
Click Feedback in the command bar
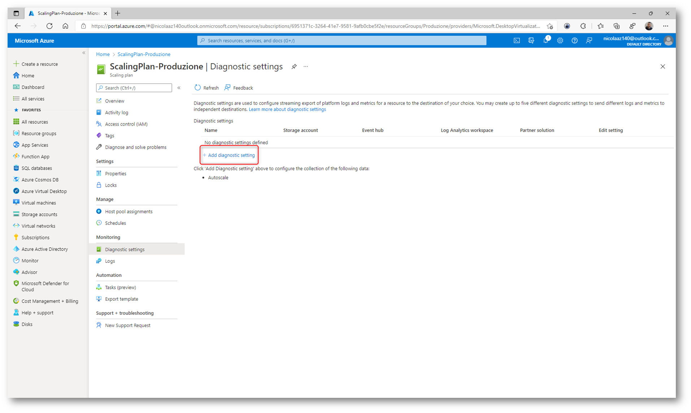coord(238,88)
